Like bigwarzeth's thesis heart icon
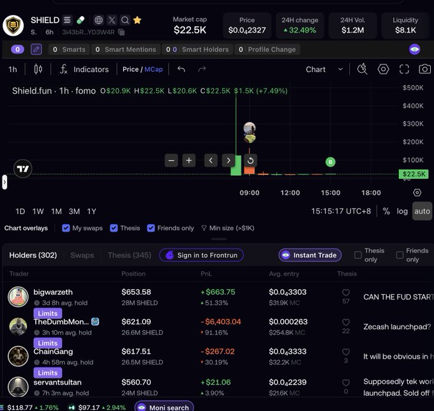 (x=346, y=292)
